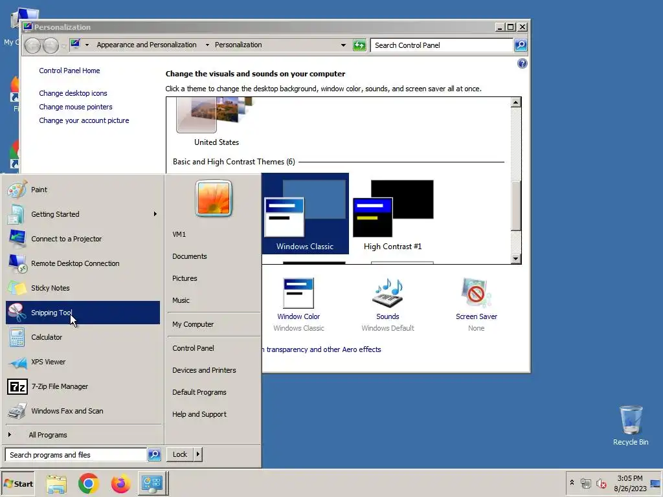Launch 7-Zip File Manager

83,386
